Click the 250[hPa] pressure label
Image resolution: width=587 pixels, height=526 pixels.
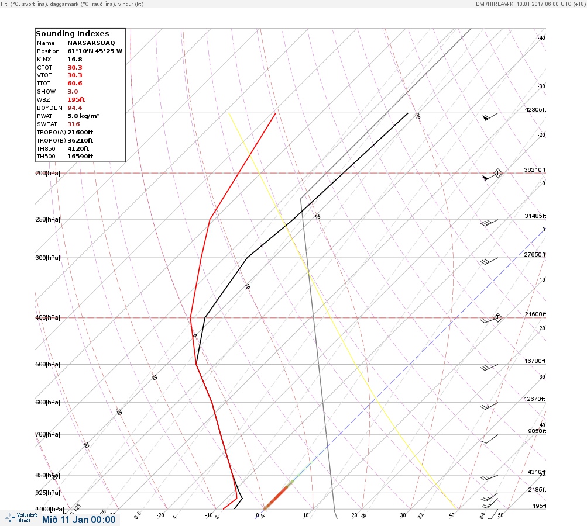pos(47,219)
